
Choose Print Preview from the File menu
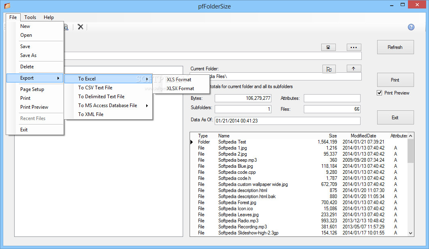[x=35, y=107]
